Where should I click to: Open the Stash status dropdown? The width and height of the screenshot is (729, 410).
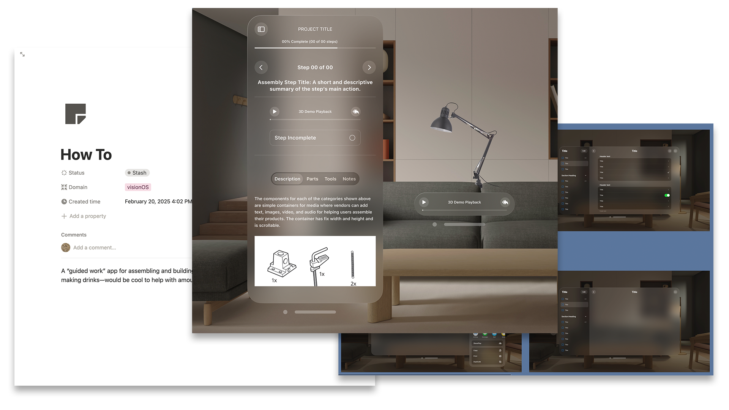[137, 173]
